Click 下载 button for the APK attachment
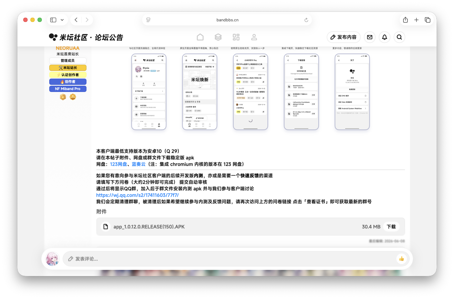Image resolution: width=454 pixels, height=299 pixels. 391,227
